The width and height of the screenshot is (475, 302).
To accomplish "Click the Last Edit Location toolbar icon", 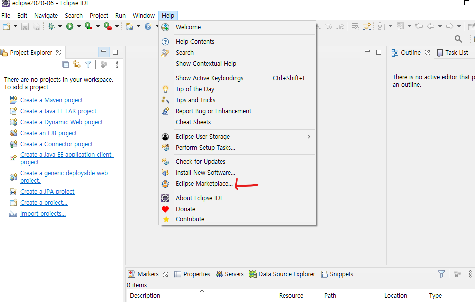I will 419,26.
